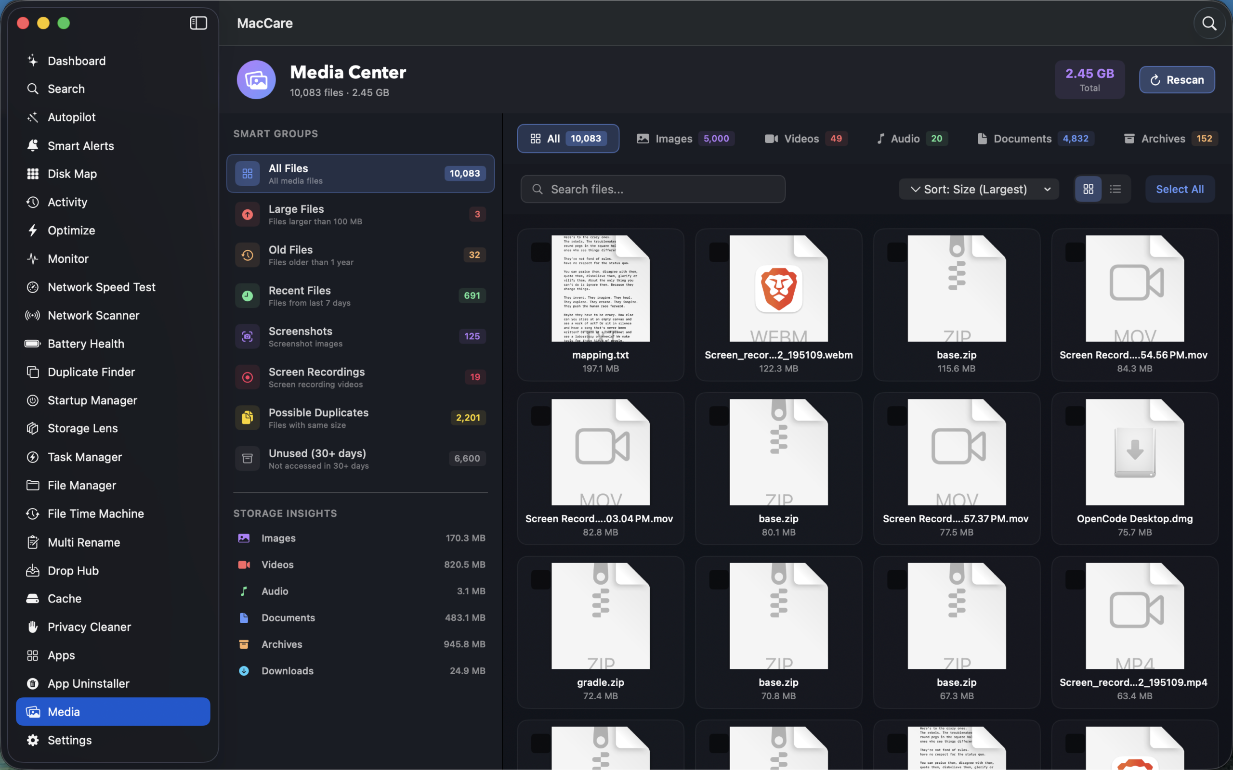Open Battery Health item
This screenshot has width=1233, height=770.
[113, 344]
